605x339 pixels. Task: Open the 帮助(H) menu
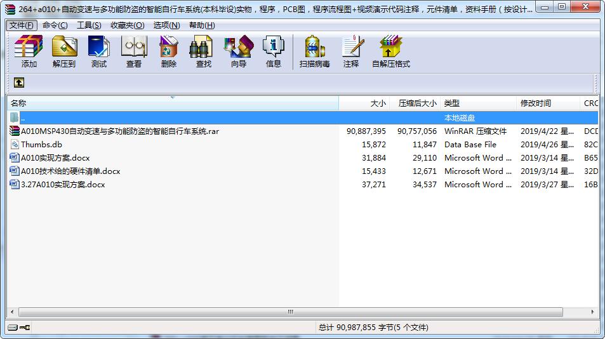click(202, 25)
